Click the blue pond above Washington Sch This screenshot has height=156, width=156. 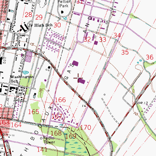click(26, 73)
